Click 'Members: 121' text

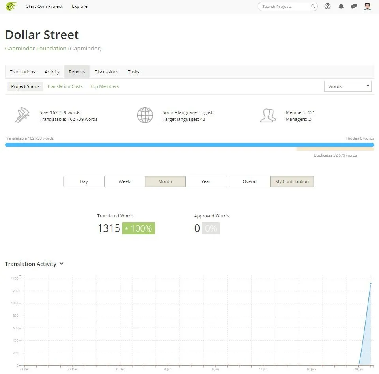coord(300,112)
